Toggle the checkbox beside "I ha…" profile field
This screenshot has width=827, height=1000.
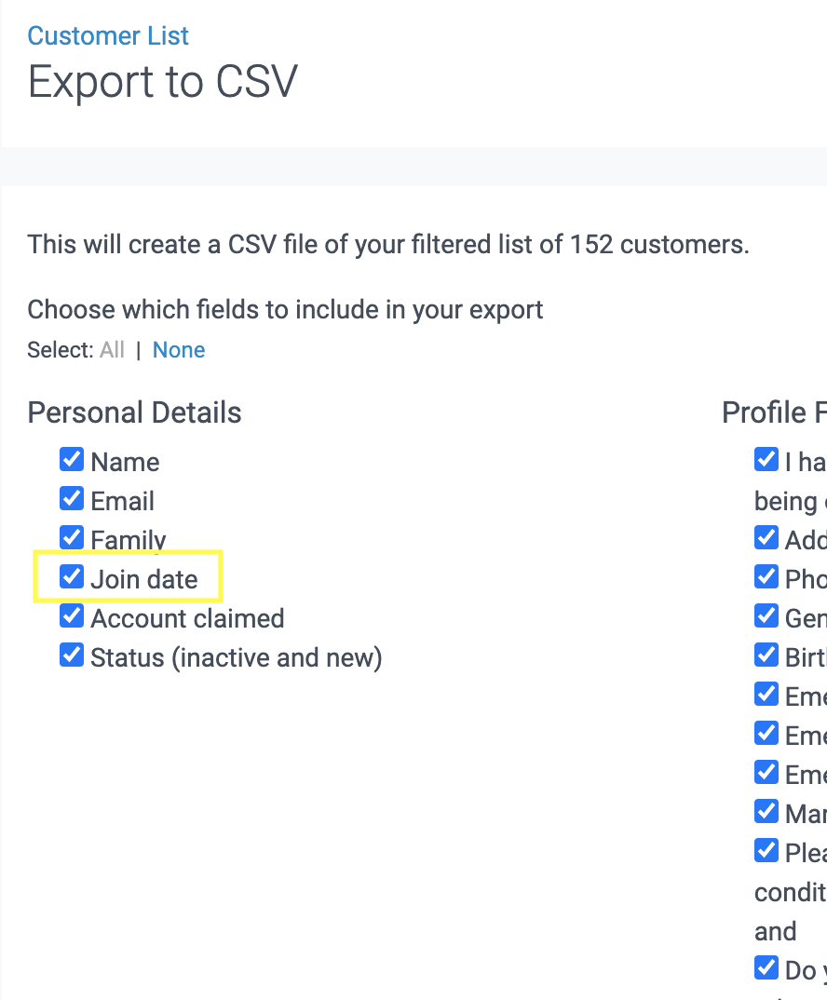point(766,460)
